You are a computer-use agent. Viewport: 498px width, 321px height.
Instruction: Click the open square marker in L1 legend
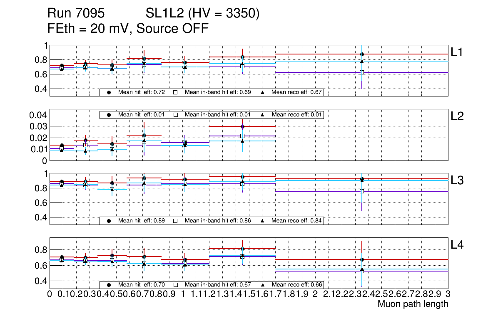(175, 92)
